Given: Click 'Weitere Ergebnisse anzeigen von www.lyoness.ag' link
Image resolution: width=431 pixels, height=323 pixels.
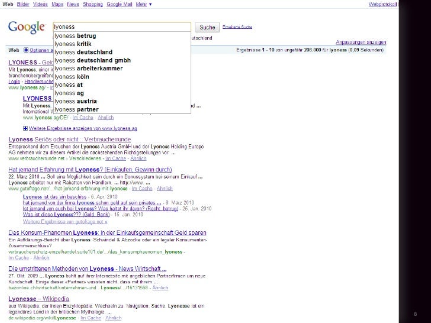Looking at the screenshot, I should (x=83, y=128).
